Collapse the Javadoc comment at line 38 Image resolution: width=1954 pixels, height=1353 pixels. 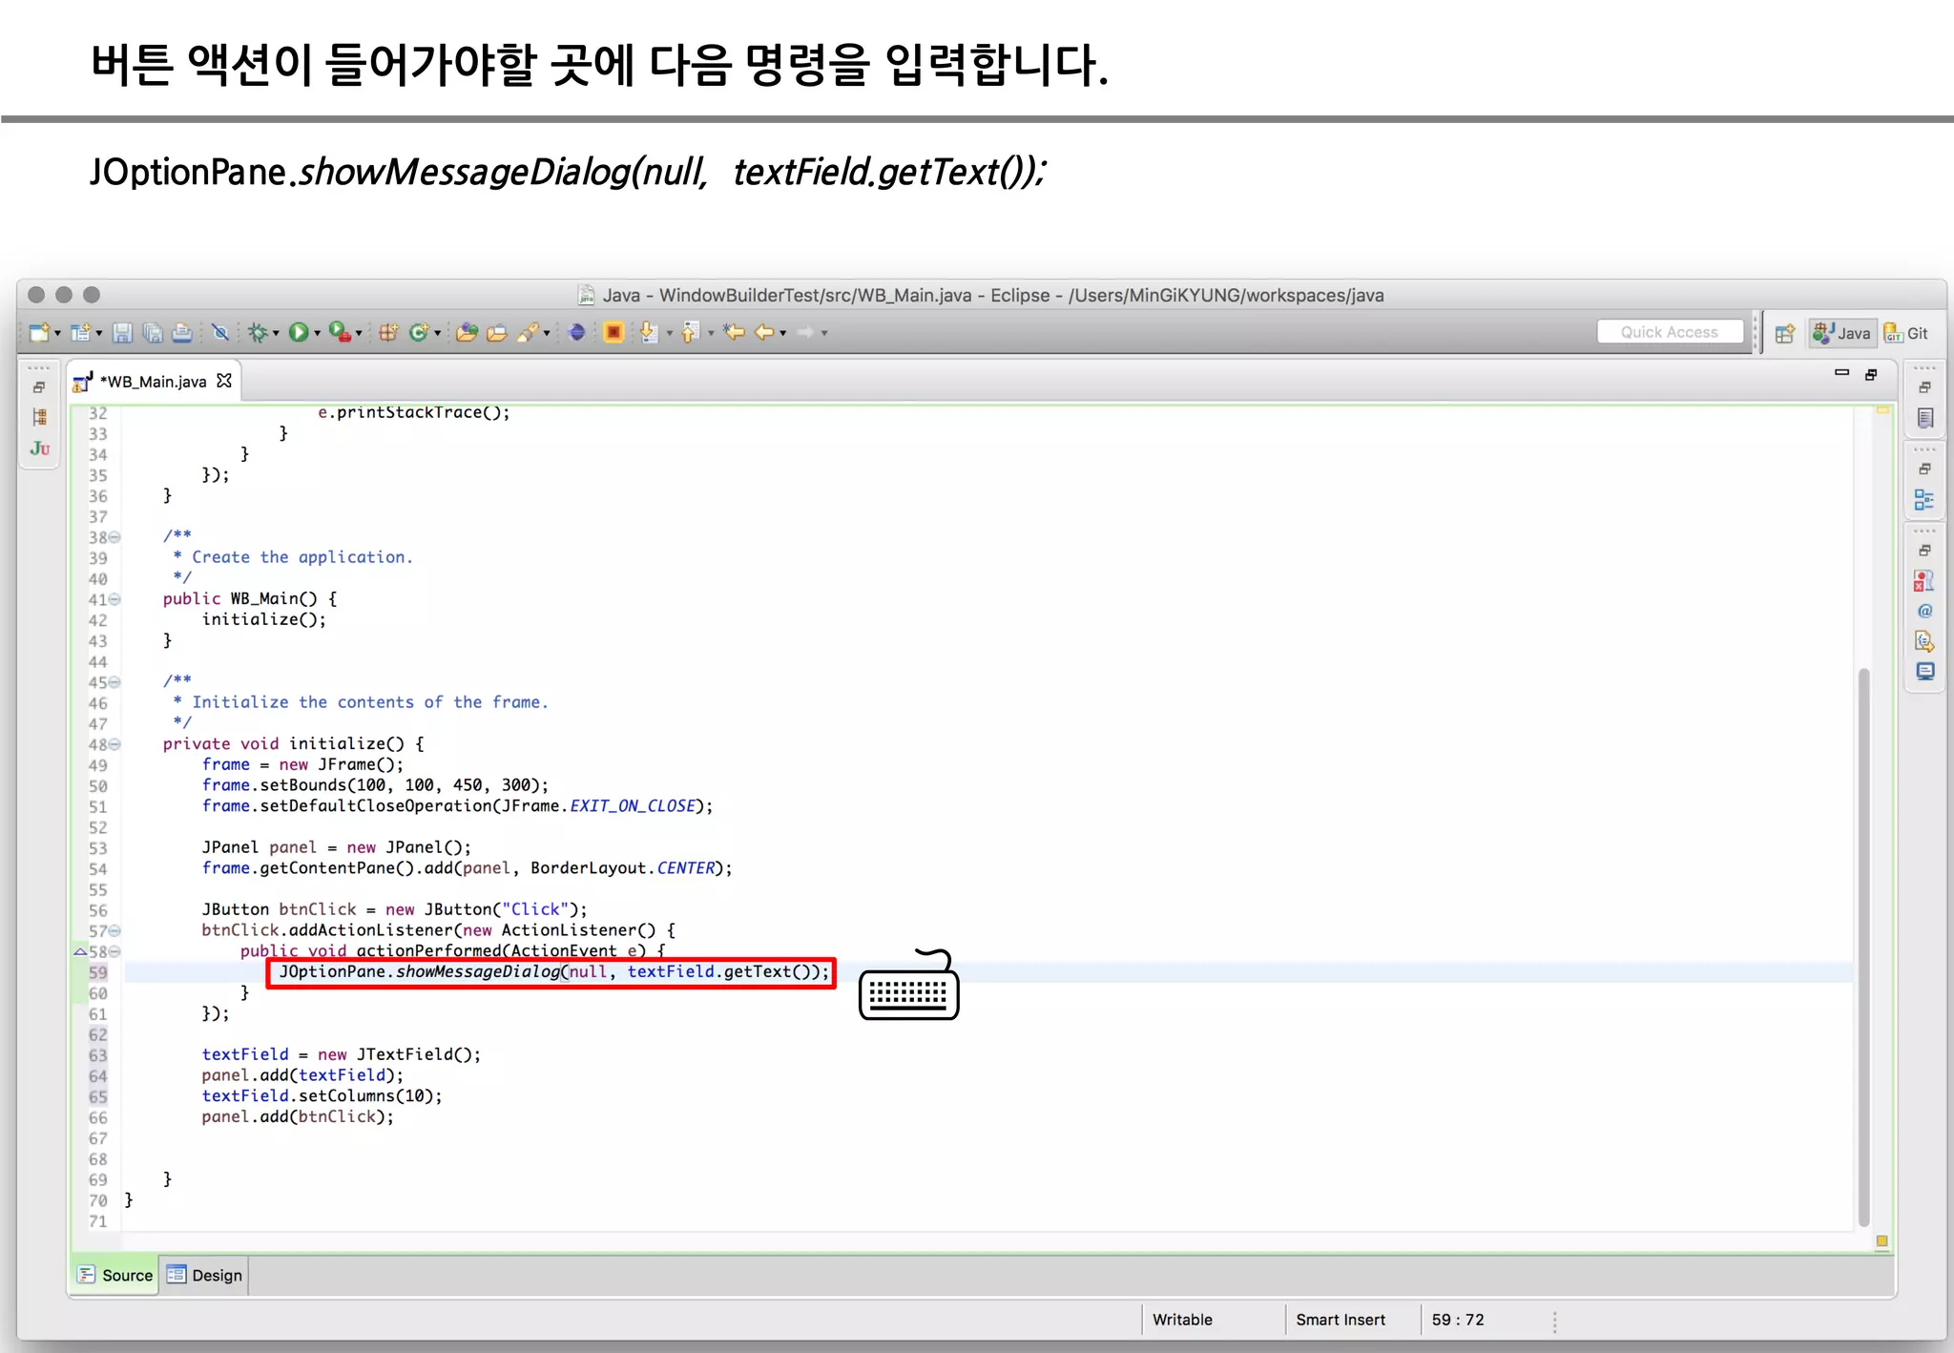[115, 537]
